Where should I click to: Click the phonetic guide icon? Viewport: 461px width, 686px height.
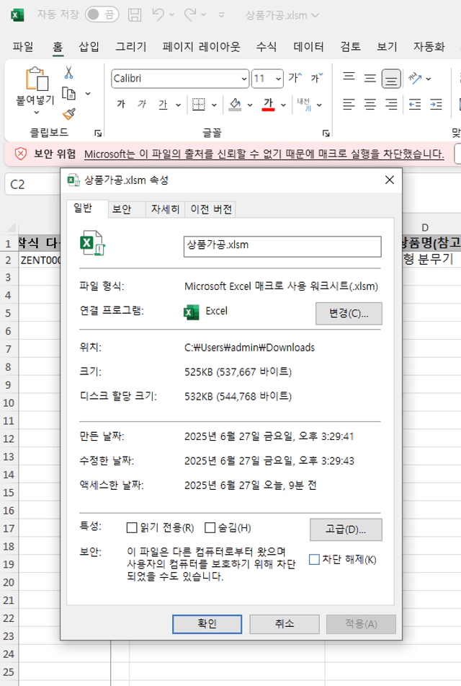pyautogui.click(x=304, y=104)
